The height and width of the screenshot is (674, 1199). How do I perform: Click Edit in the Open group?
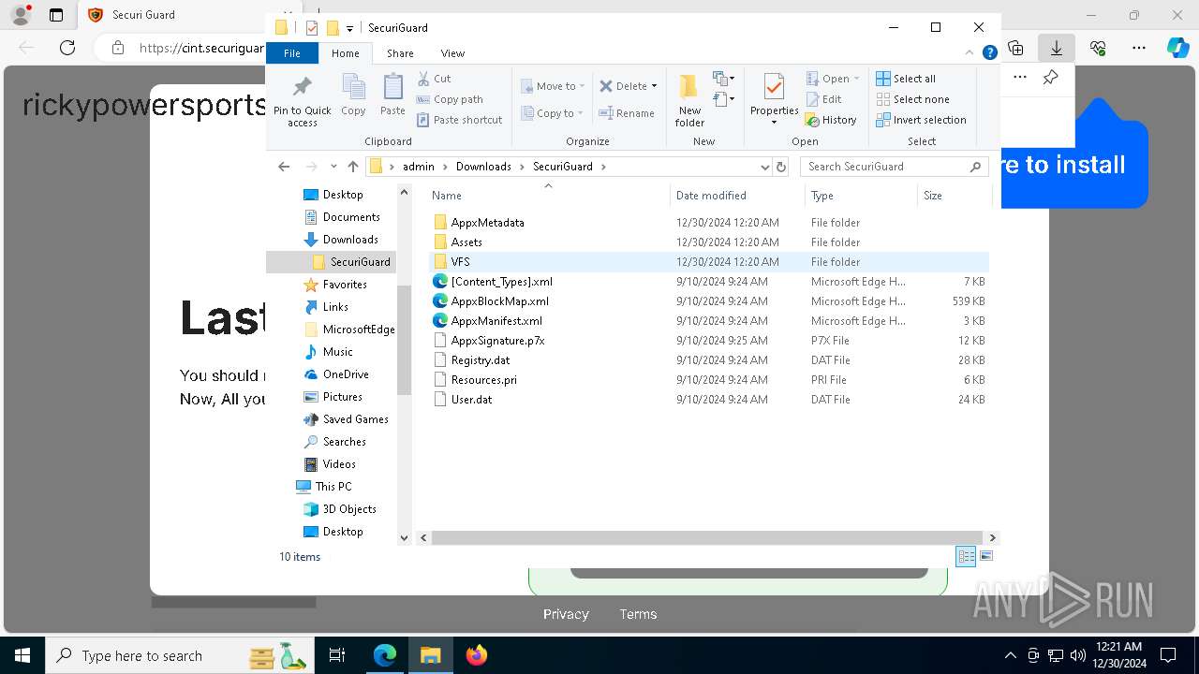pyautogui.click(x=823, y=99)
